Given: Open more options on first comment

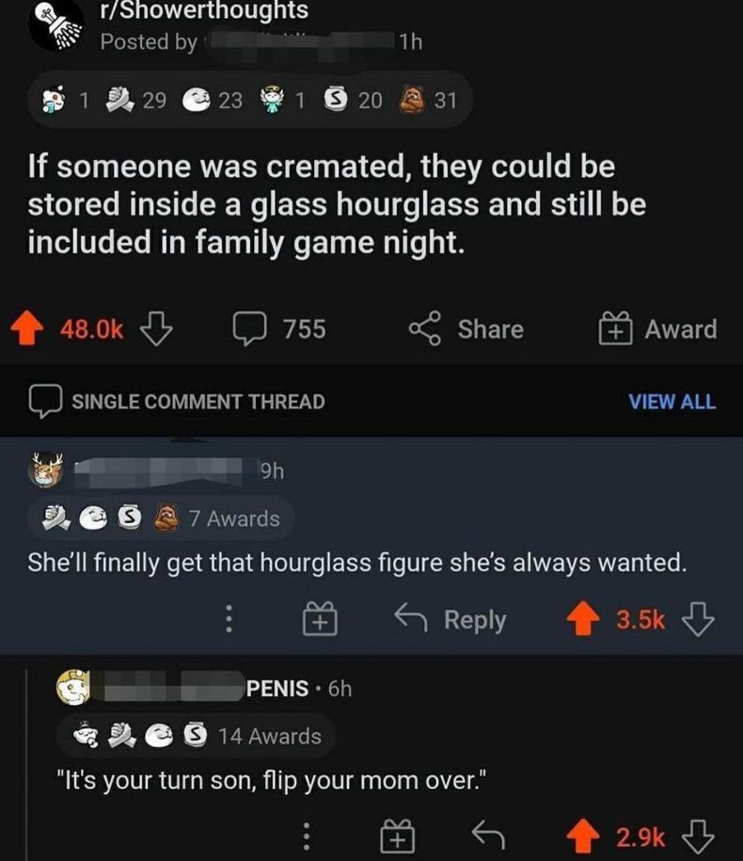Looking at the screenshot, I should coord(227,620).
